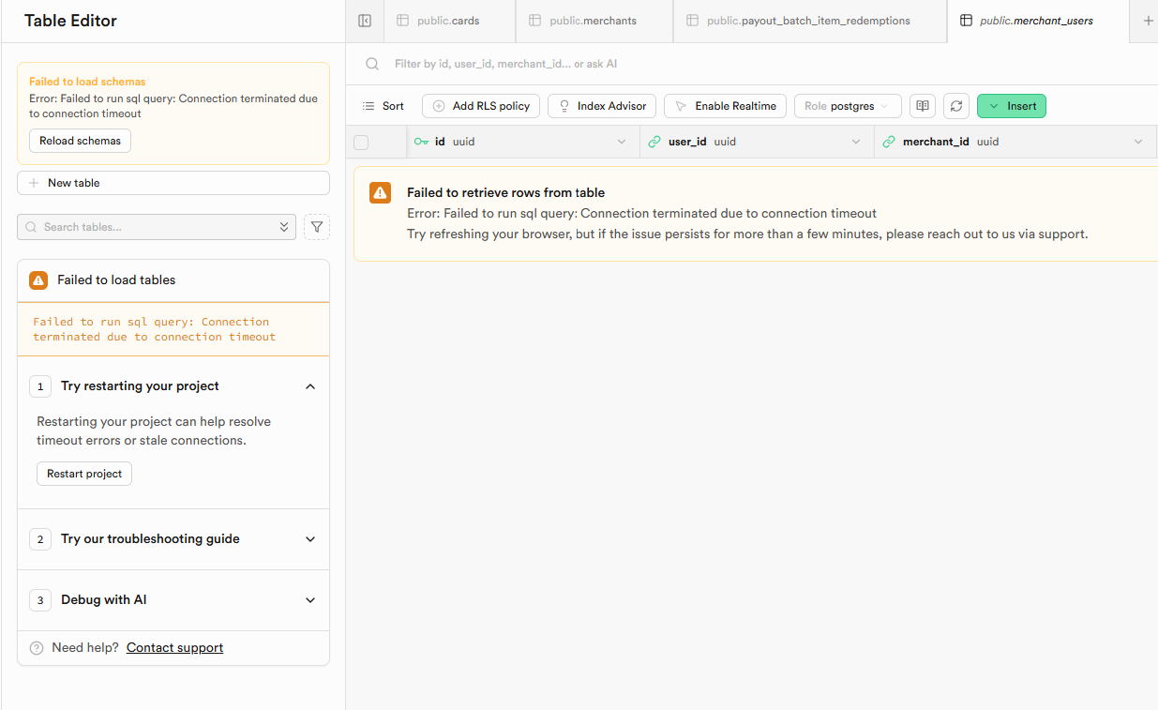Open the Contact support link
1158x710 pixels.
(174, 648)
